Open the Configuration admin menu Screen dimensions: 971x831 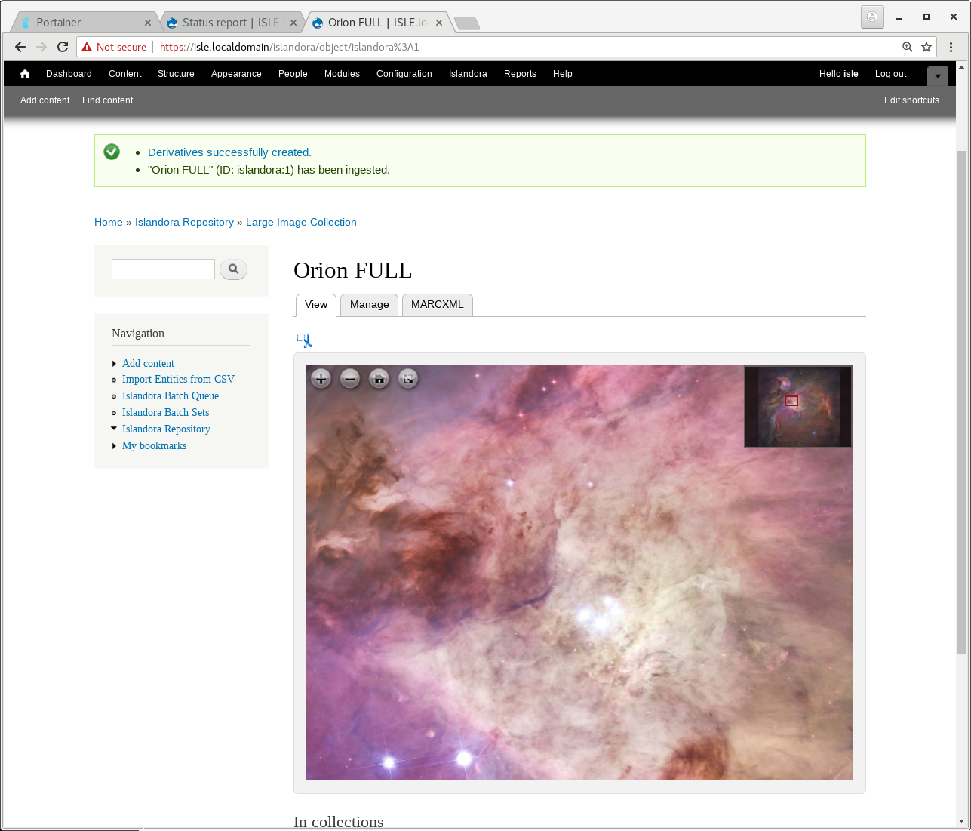click(x=404, y=74)
